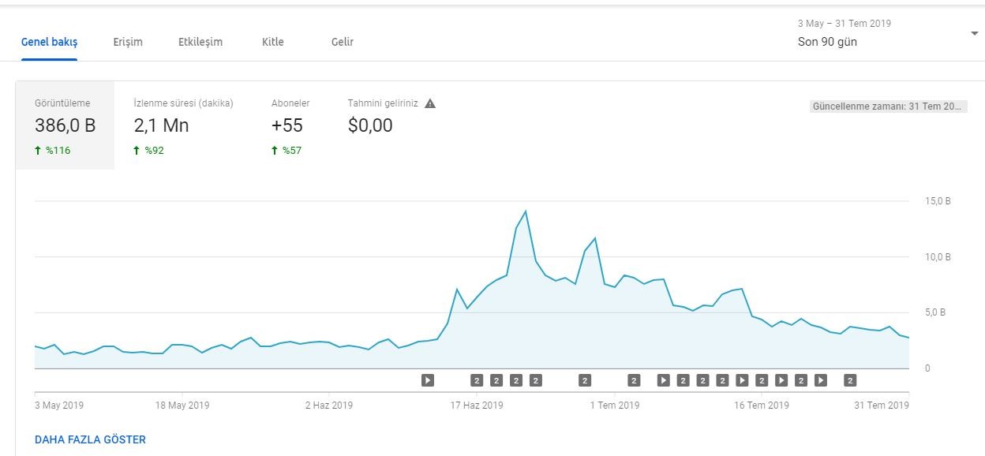Open the Etkileşim tab
The image size is (985, 456).
[200, 42]
